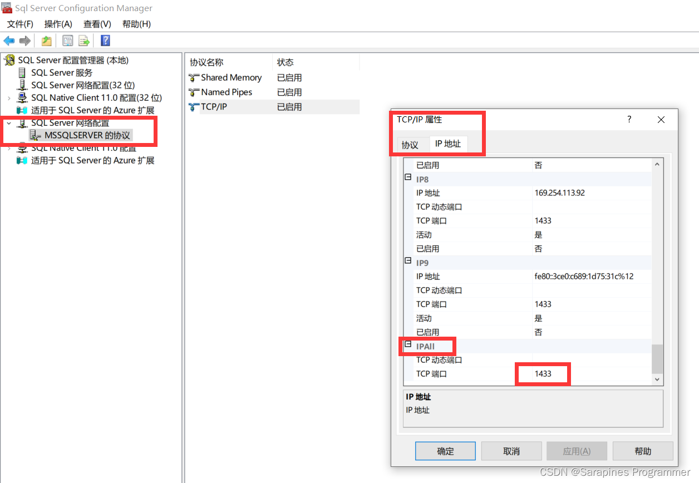Screen dimensions: 699x483
Task: Switch to the IP 地址 tab
Action: click(x=448, y=144)
